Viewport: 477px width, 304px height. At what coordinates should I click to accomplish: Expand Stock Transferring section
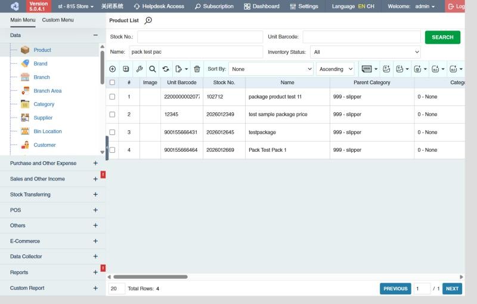point(95,194)
